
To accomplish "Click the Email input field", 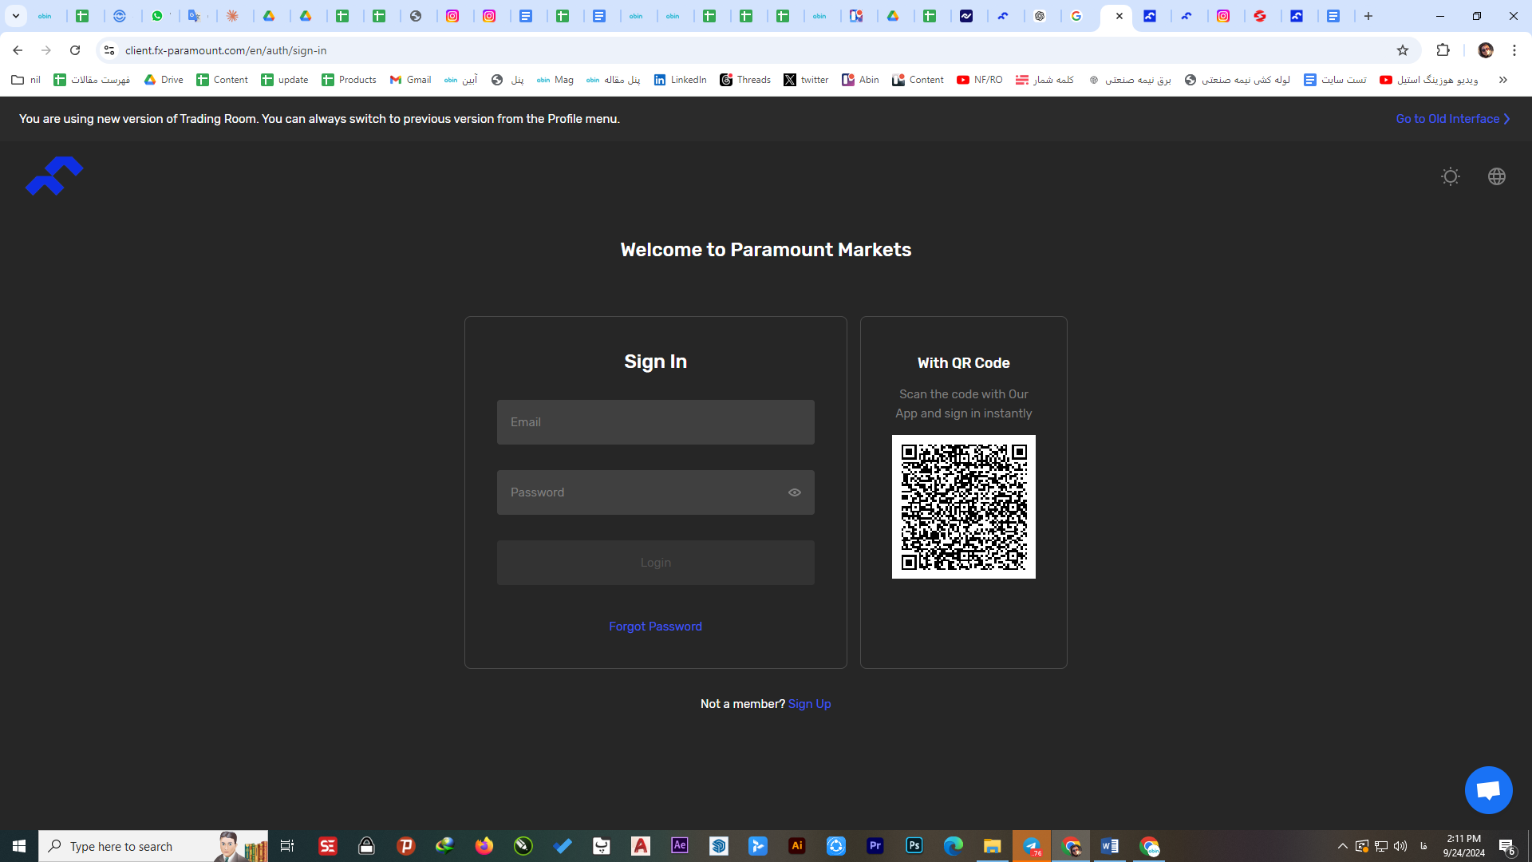I will (x=656, y=422).
